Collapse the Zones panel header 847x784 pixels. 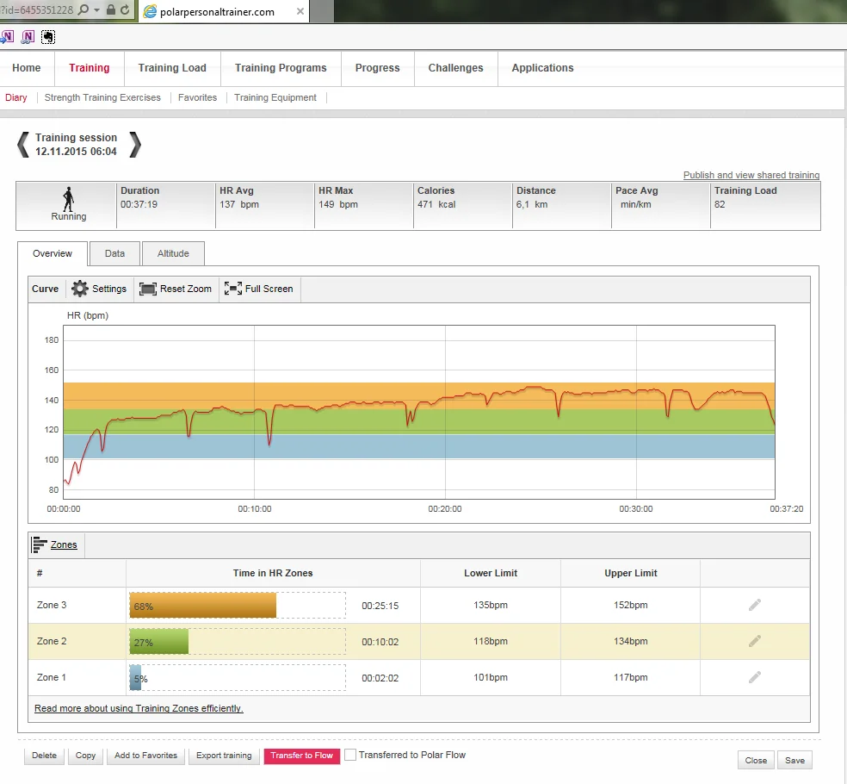click(x=55, y=544)
